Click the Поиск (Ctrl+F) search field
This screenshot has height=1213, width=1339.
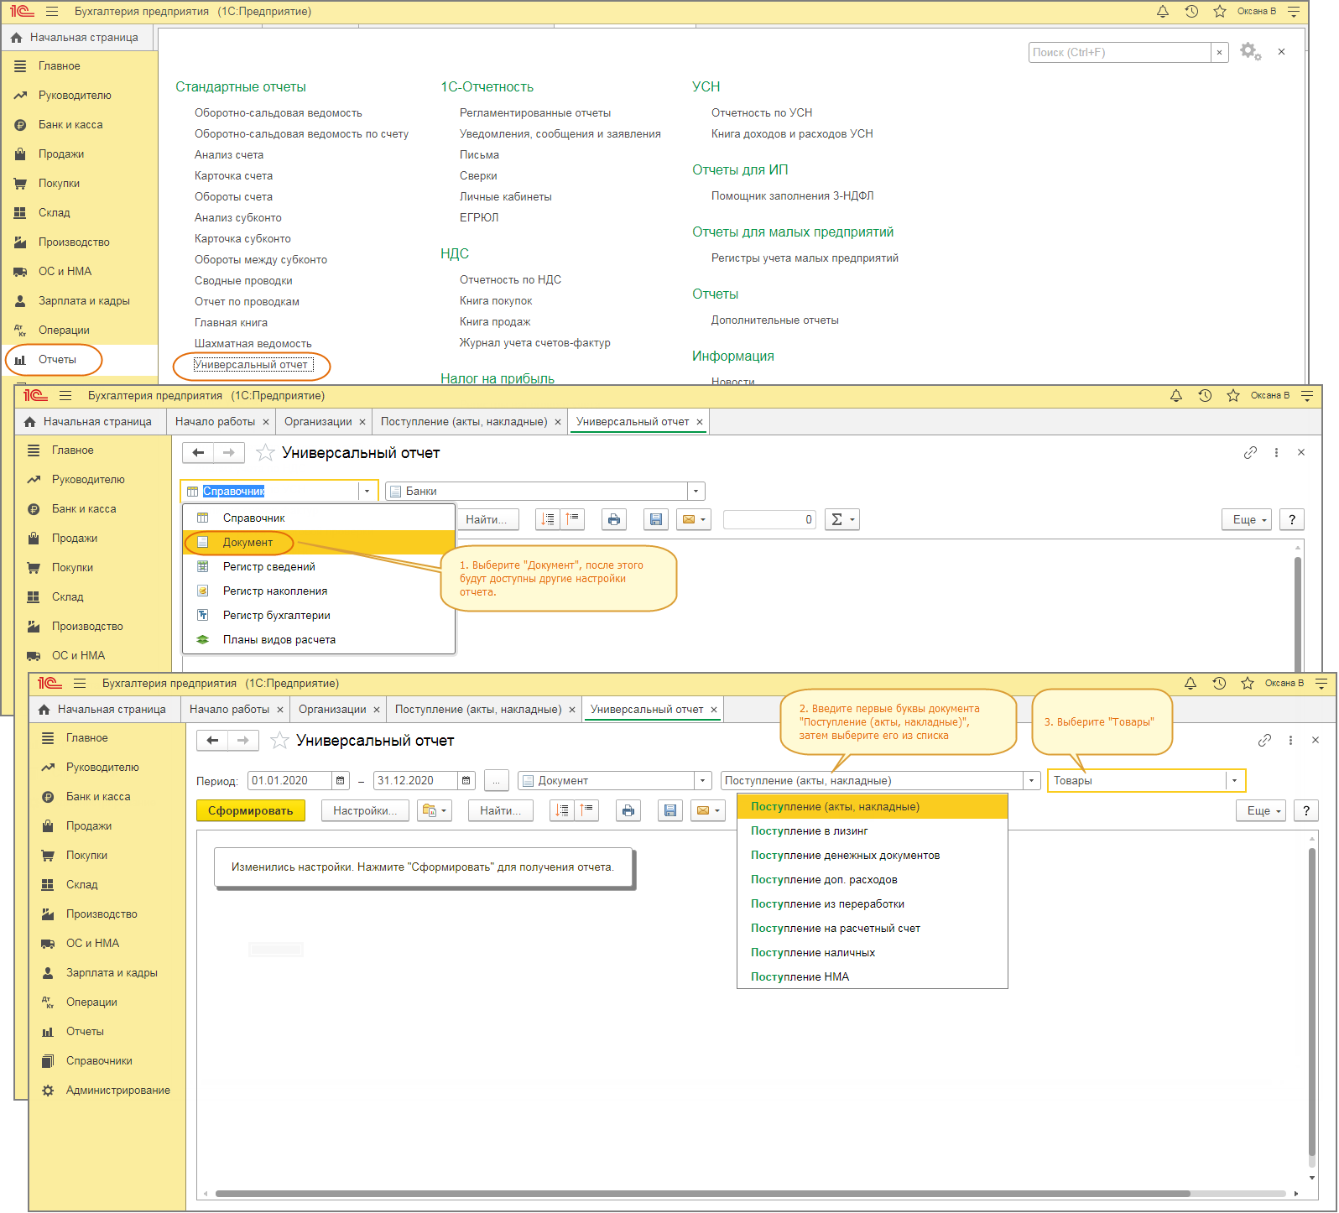[x=1118, y=53]
